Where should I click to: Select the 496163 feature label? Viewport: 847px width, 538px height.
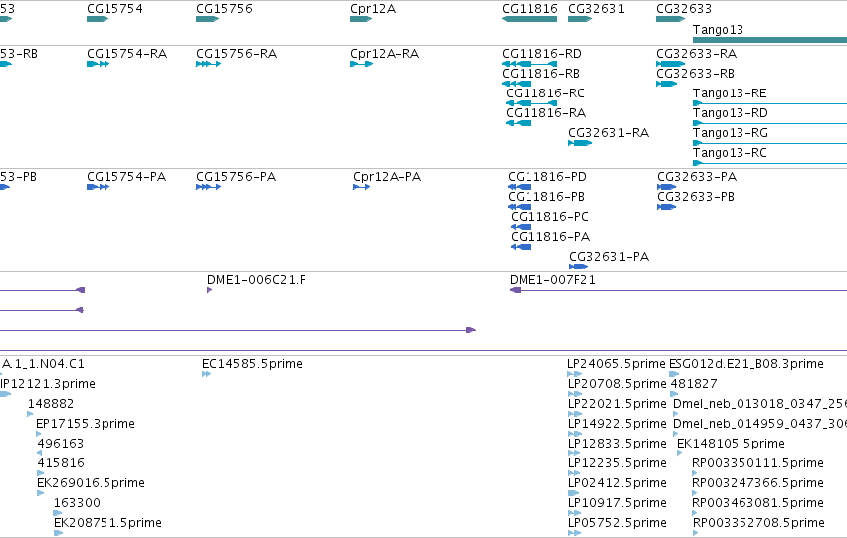pos(61,444)
